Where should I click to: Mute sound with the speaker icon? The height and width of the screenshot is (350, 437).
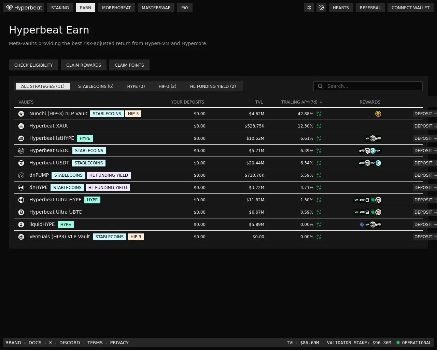coord(309,8)
